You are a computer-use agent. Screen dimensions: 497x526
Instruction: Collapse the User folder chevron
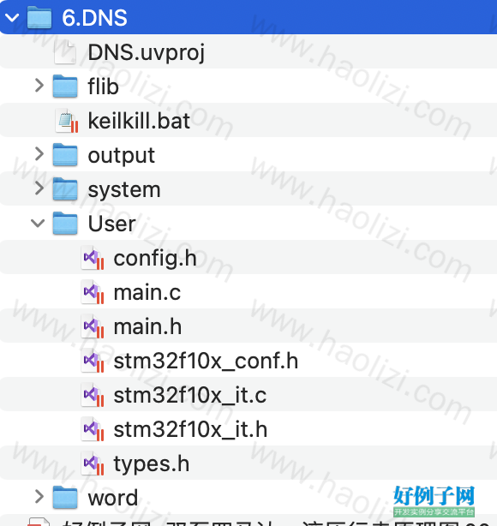coord(38,223)
